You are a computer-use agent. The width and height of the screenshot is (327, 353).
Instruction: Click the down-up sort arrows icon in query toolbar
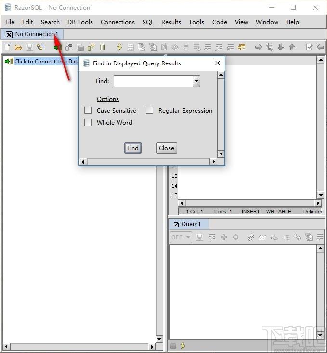pyautogui.click(x=297, y=237)
